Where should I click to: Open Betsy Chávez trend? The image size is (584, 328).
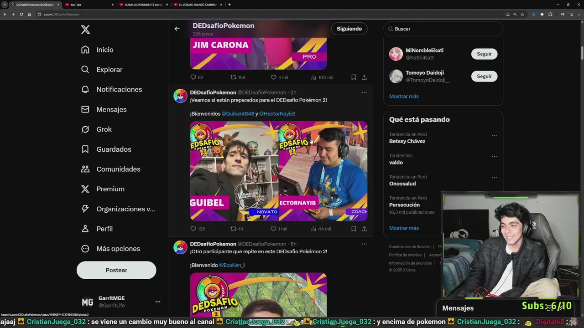(407, 141)
